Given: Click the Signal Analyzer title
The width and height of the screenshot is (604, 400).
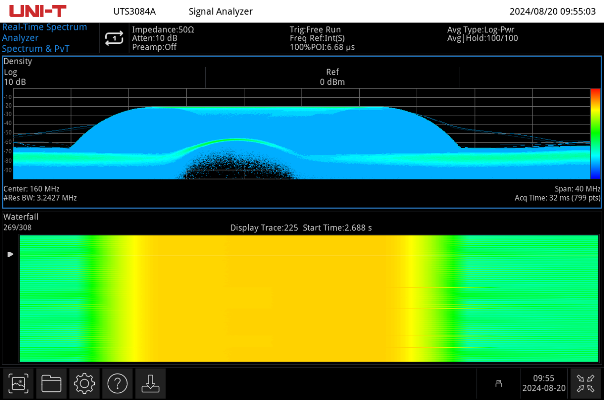Looking at the screenshot, I should click(x=221, y=11).
